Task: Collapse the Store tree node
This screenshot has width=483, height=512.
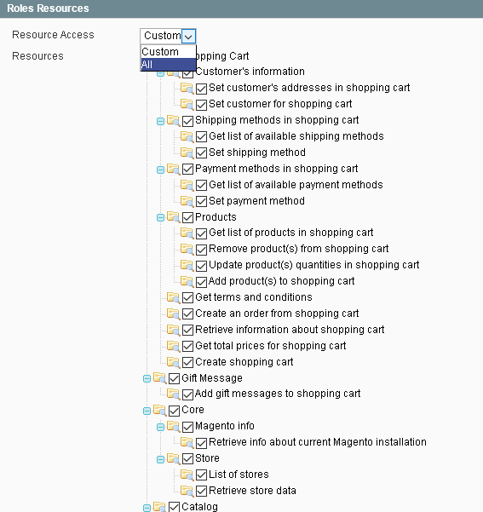Action: point(160,459)
